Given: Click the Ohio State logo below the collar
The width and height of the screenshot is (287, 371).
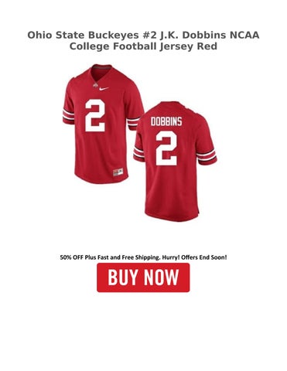Looking at the screenshot, I should [95, 85].
